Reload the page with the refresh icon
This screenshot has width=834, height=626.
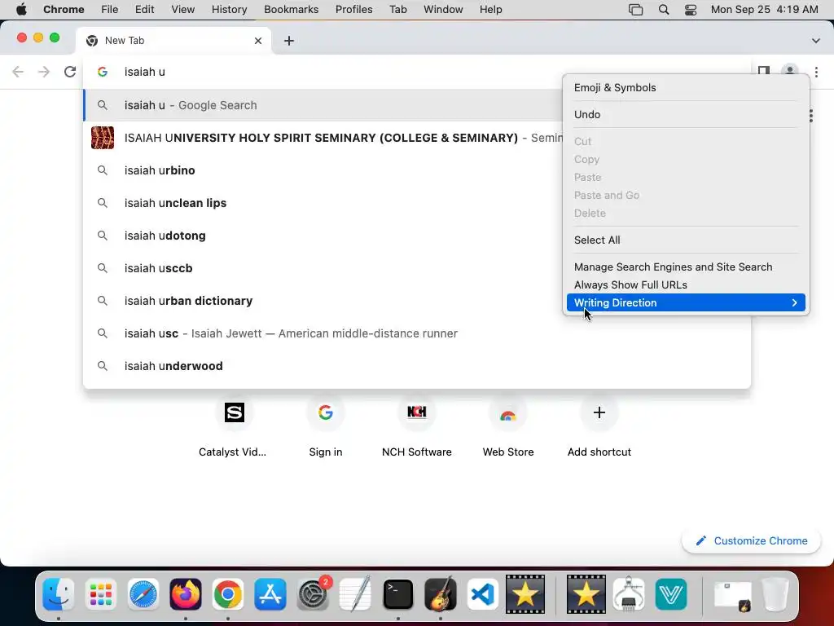click(70, 72)
